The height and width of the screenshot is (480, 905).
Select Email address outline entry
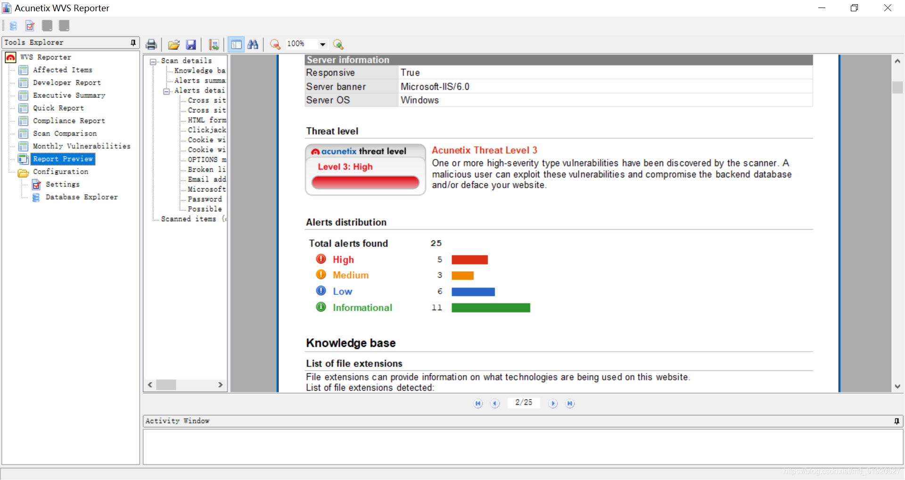point(207,179)
